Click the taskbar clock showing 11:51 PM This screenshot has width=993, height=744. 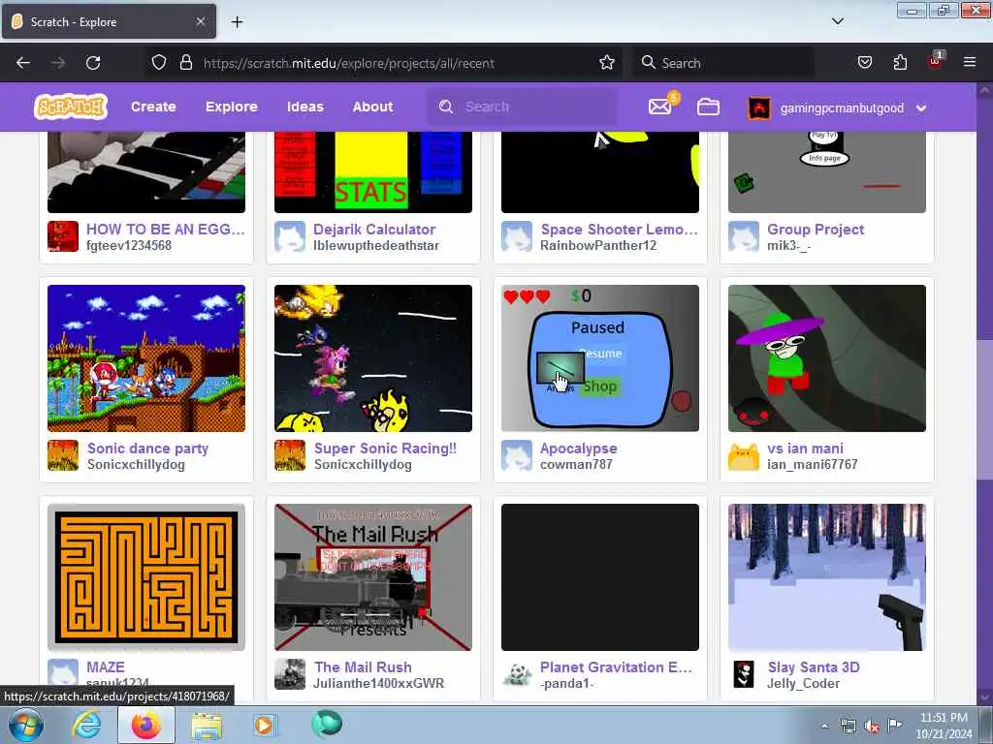click(x=944, y=725)
